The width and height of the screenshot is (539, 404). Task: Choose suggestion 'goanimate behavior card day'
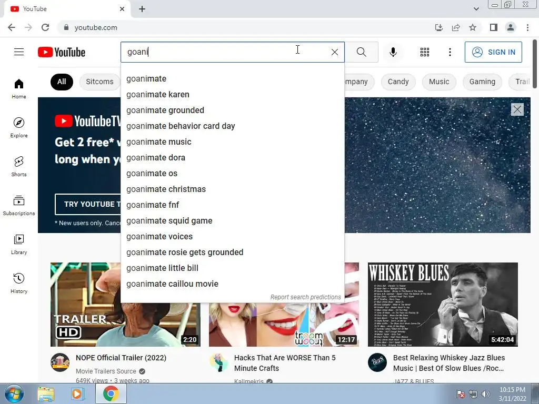(x=232, y=126)
